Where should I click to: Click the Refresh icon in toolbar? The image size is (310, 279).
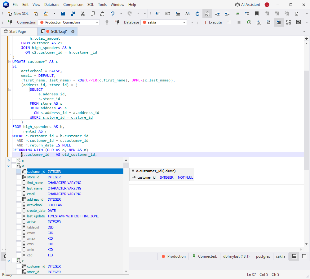(197, 14)
